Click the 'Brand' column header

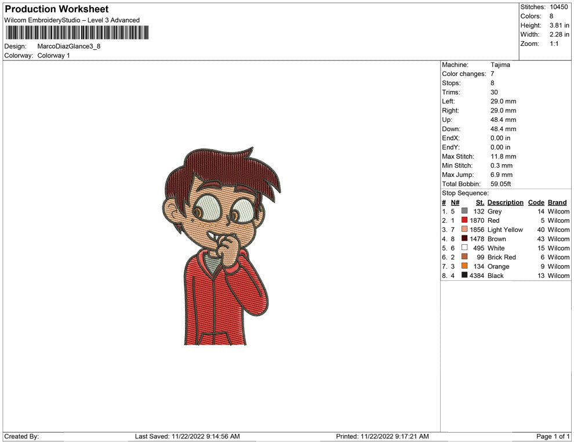pyautogui.click(x=557, y=202)
